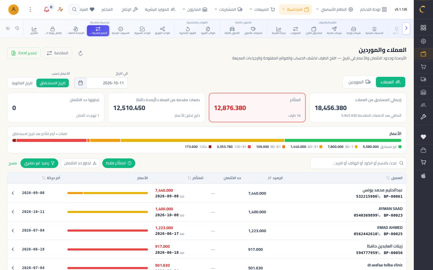Open الأصول الثابتة fixed assets

coord(232,30)
